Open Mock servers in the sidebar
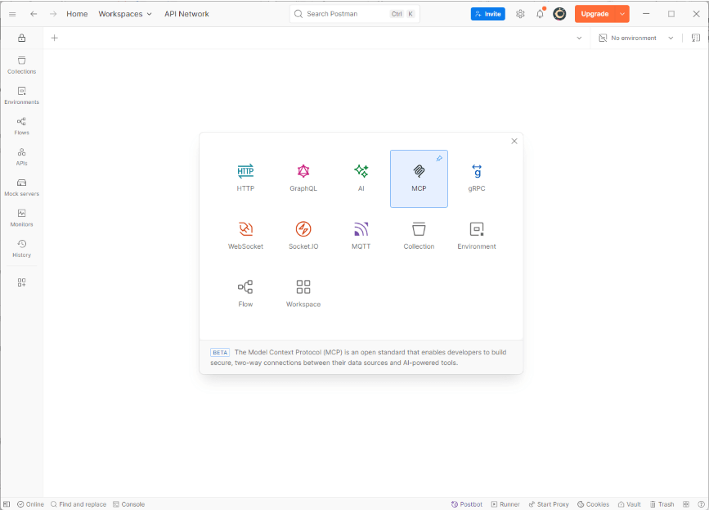Image resolution: width=709 pixels, height=510 pixels. pyautogui.click(x=22, y=187)
